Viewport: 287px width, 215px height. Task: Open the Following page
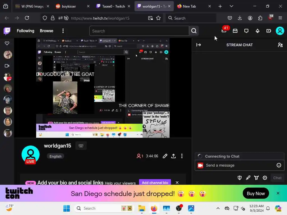tap(26, 31)
